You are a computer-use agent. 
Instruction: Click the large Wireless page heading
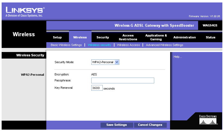(x=24, y=34)
